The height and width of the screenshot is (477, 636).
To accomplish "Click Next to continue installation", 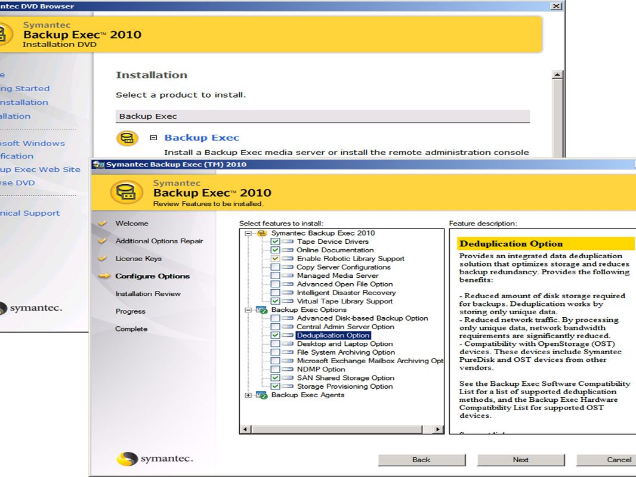I will (521, 460).
